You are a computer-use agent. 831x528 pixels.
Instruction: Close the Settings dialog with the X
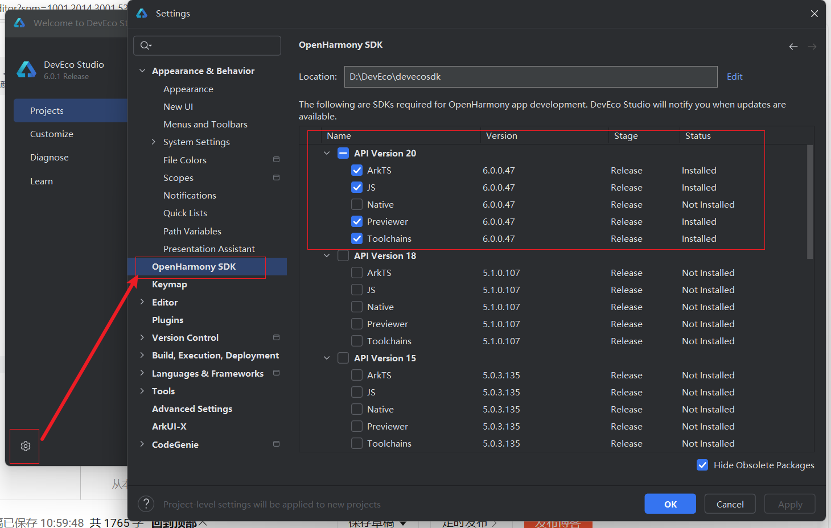pos(814,14)
